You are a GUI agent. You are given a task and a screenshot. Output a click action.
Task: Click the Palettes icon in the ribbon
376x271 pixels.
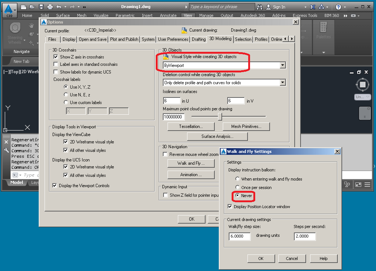(323, 27)
